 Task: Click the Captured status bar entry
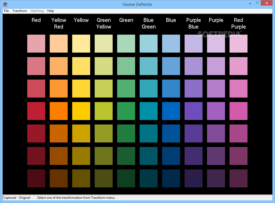pyautogui.click(x=10, y=198)
